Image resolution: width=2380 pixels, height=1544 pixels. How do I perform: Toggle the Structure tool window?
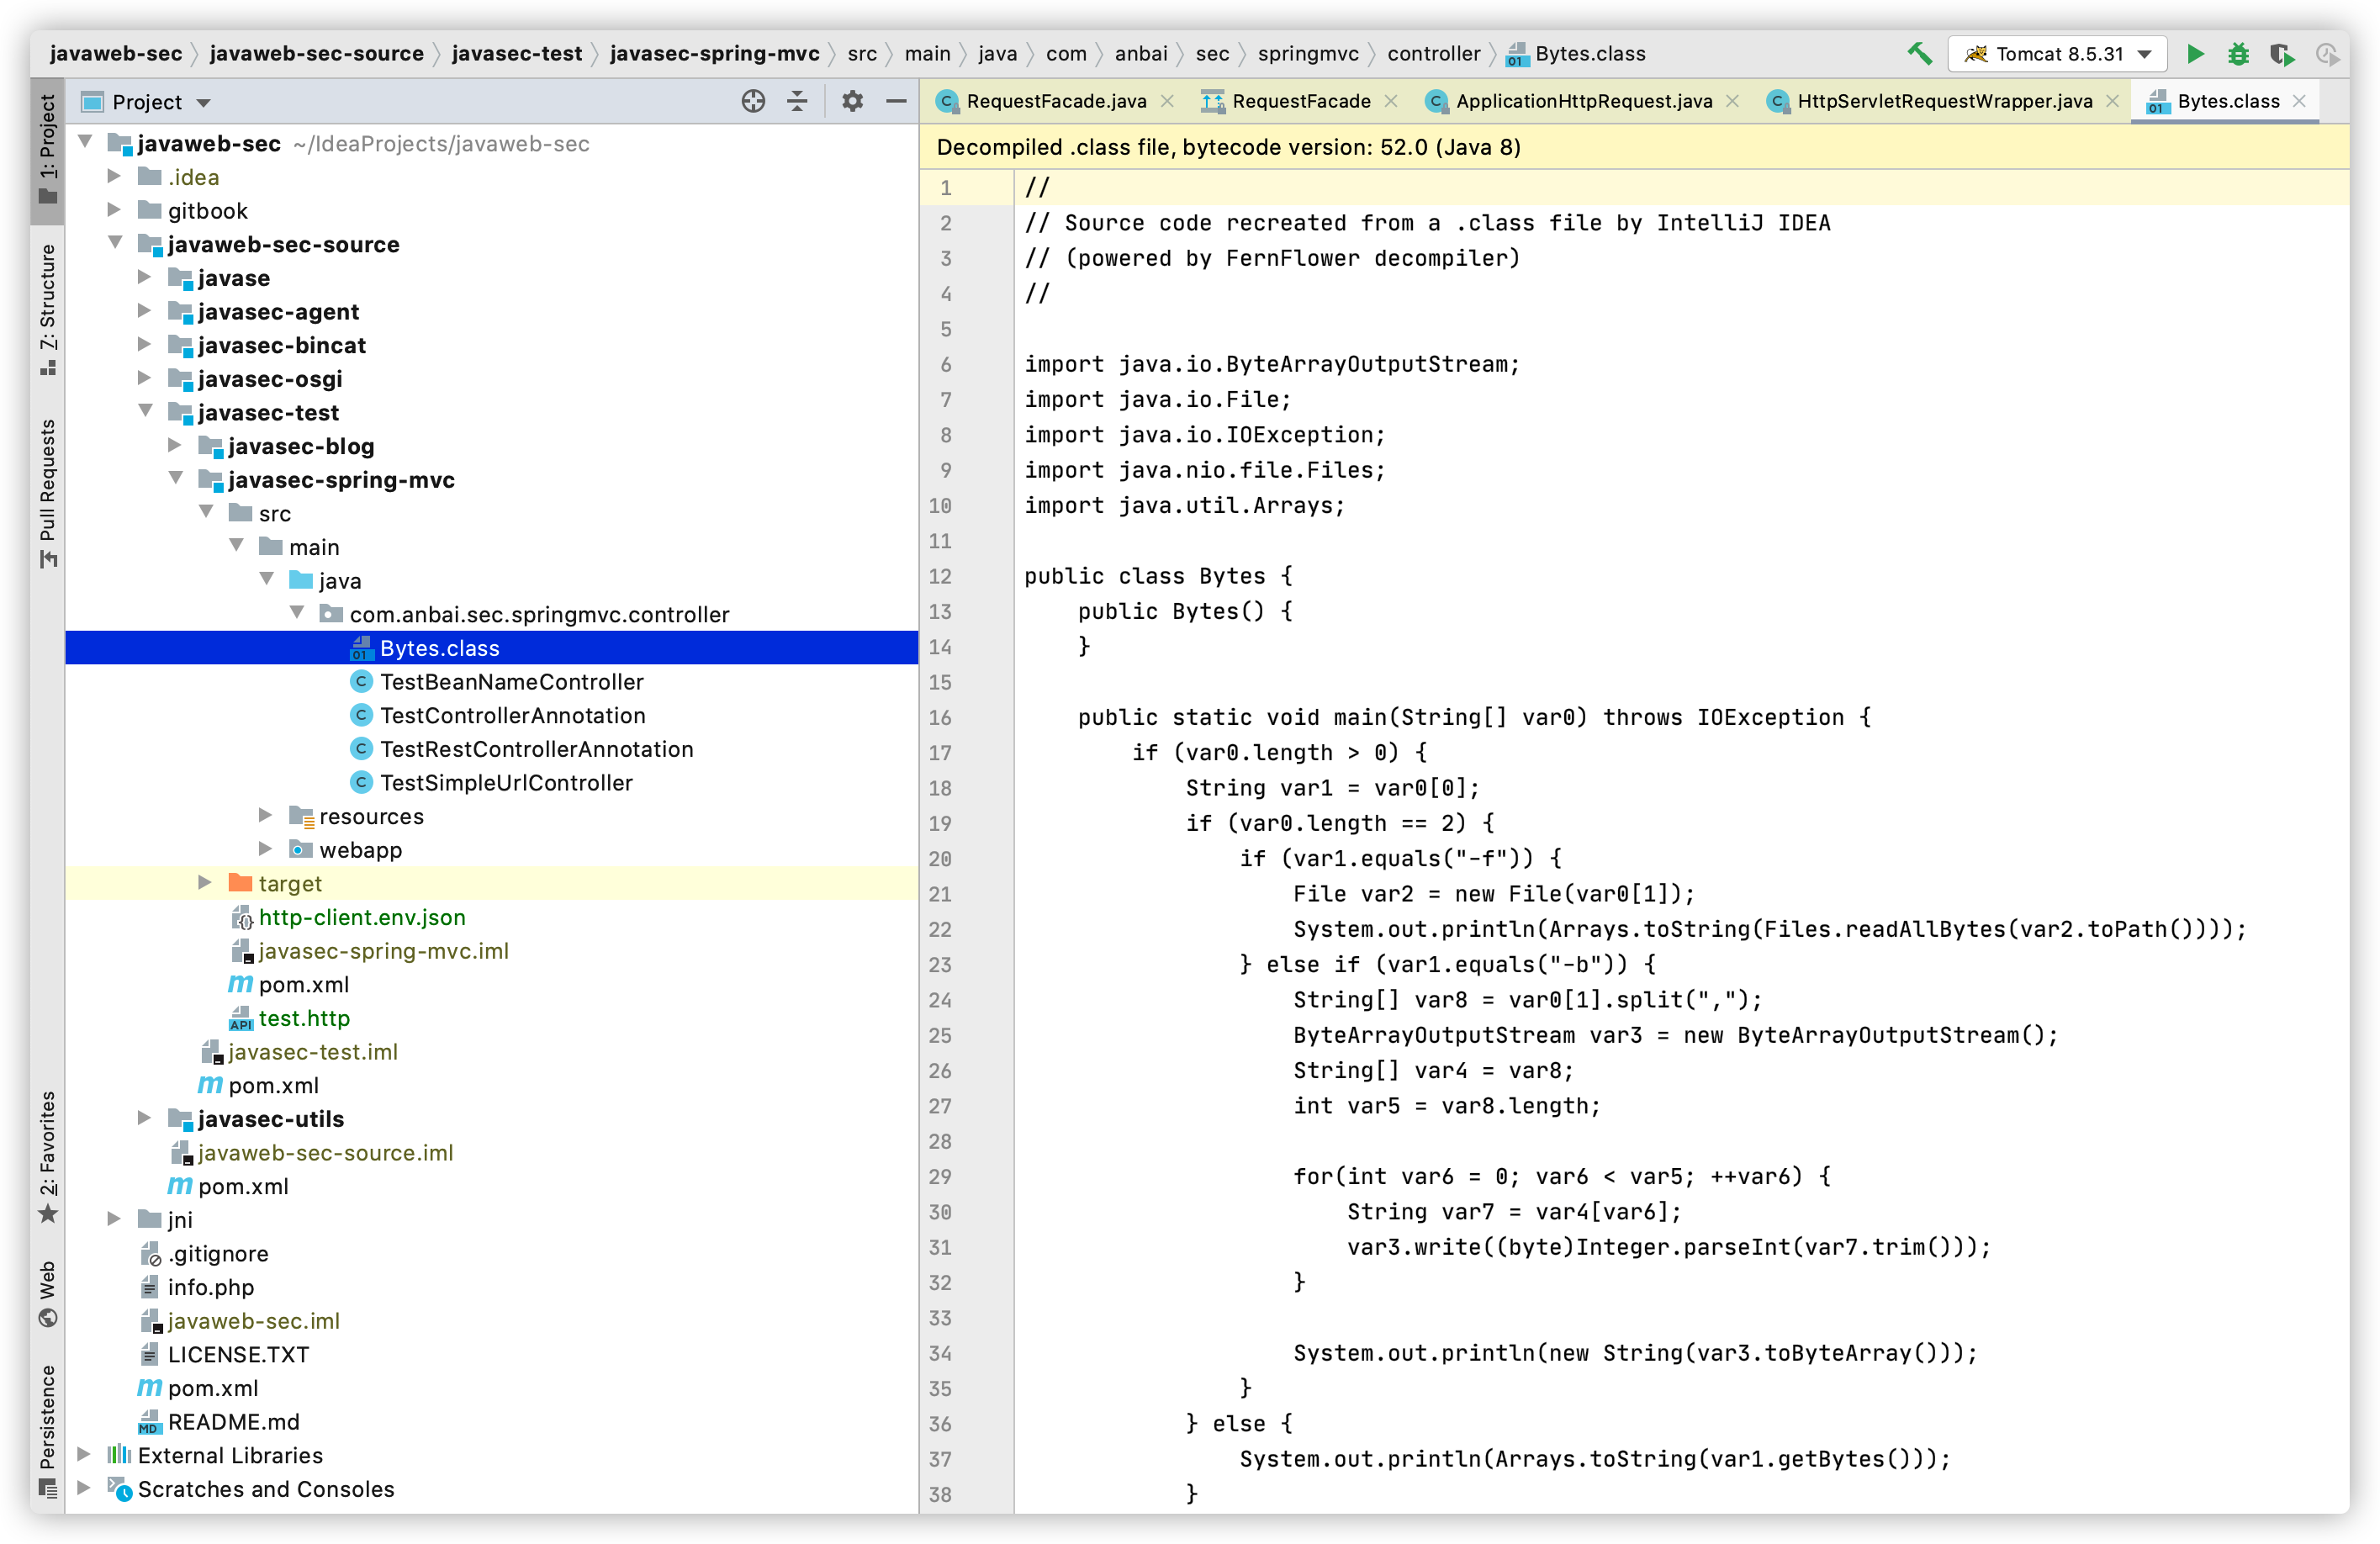point(48,309)
